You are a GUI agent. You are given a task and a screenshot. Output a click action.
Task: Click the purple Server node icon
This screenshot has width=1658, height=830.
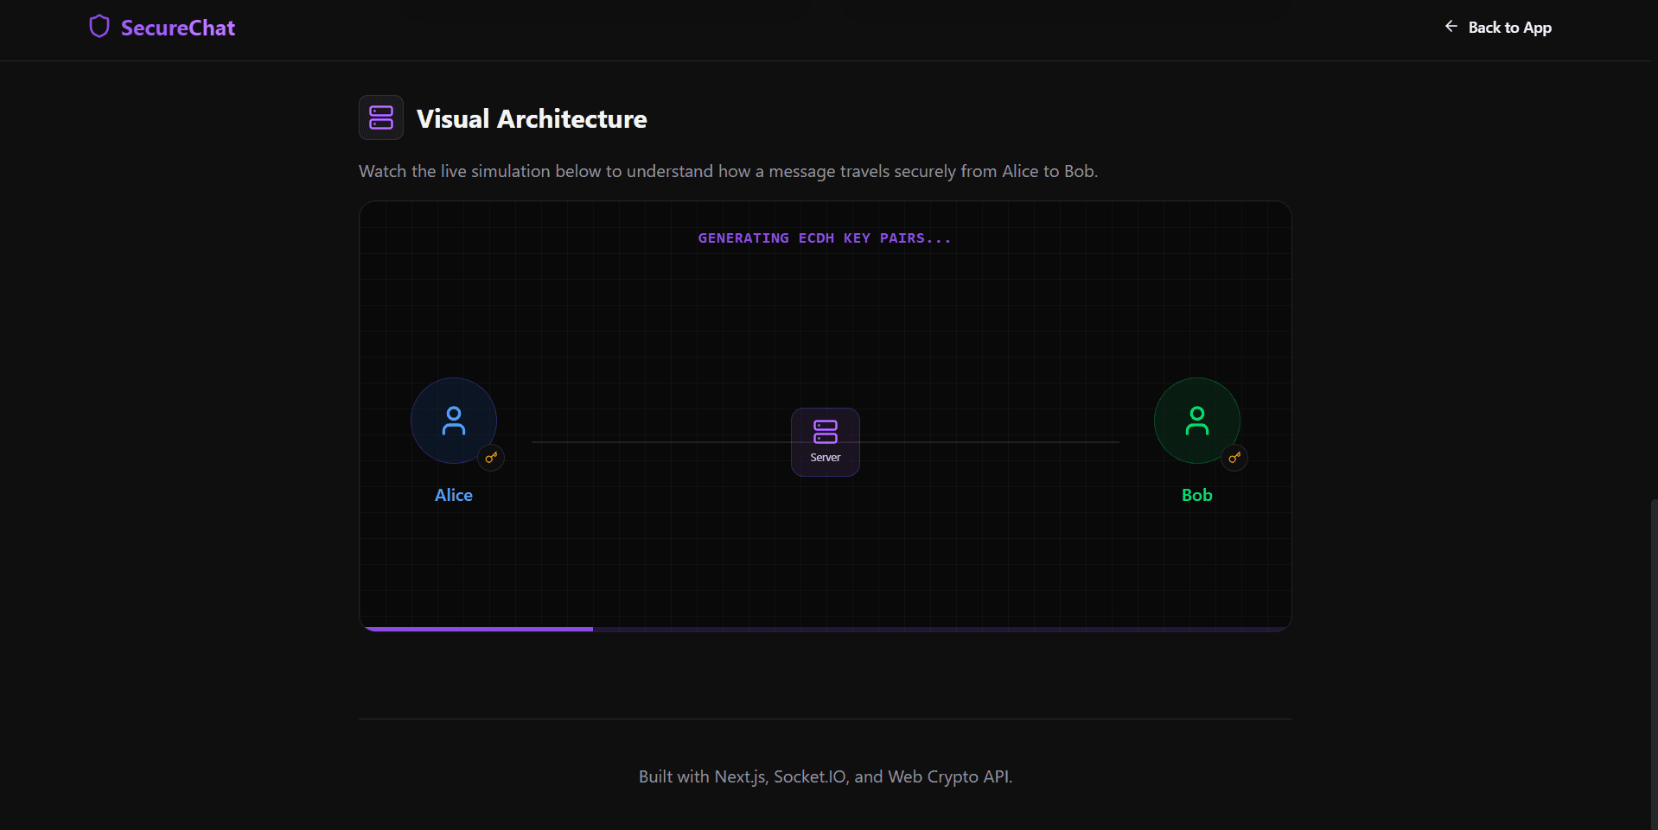click(825, 431)
